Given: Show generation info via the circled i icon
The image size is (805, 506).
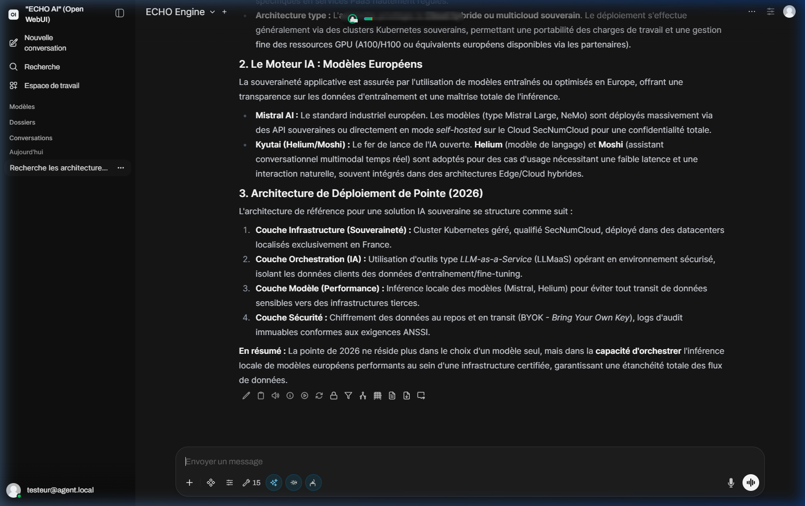Looking at the screenshot, I should pos(290,396).
